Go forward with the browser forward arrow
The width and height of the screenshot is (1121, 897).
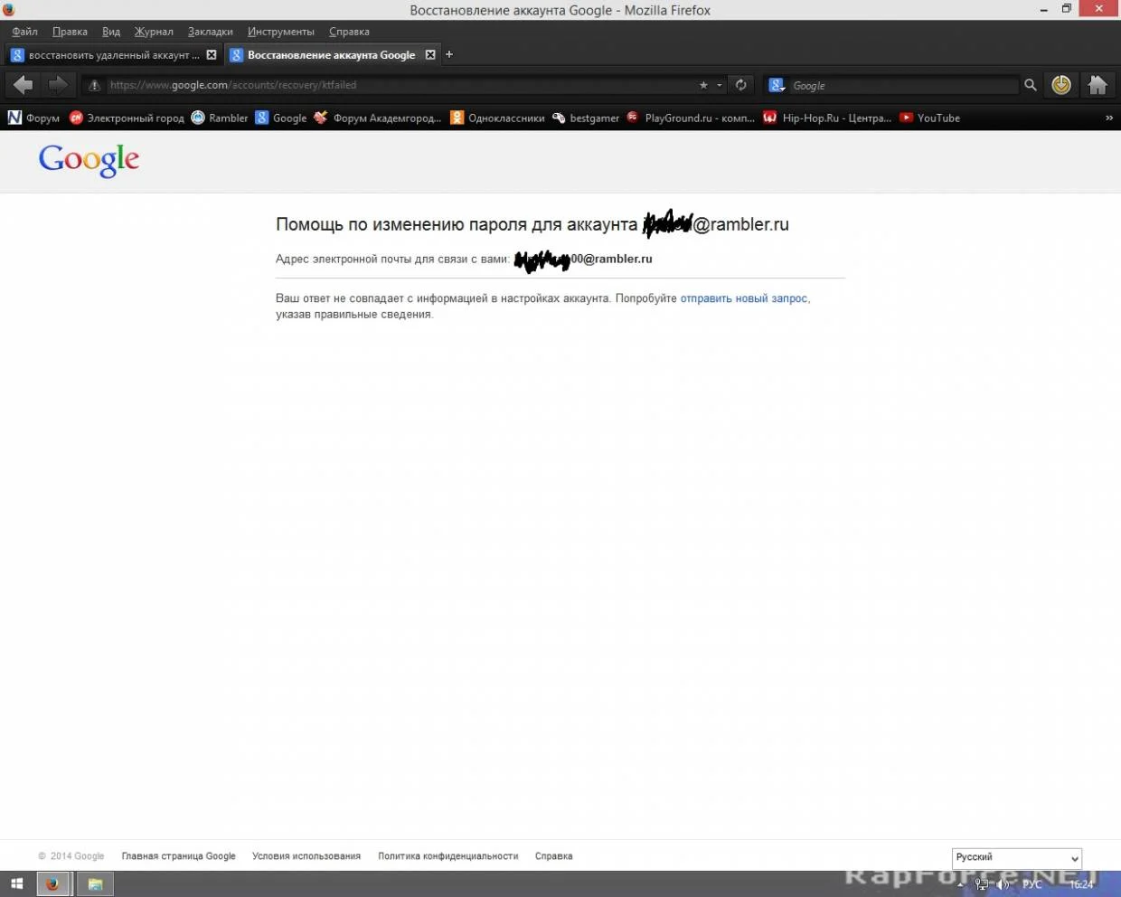pos(57,85)
